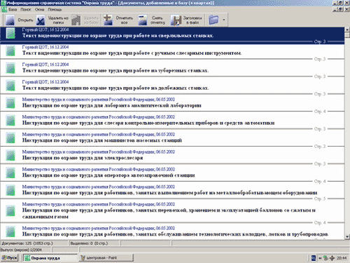Select the title about работе на зуборезных станках
This screenshot has height=263, width=350.
115,71
